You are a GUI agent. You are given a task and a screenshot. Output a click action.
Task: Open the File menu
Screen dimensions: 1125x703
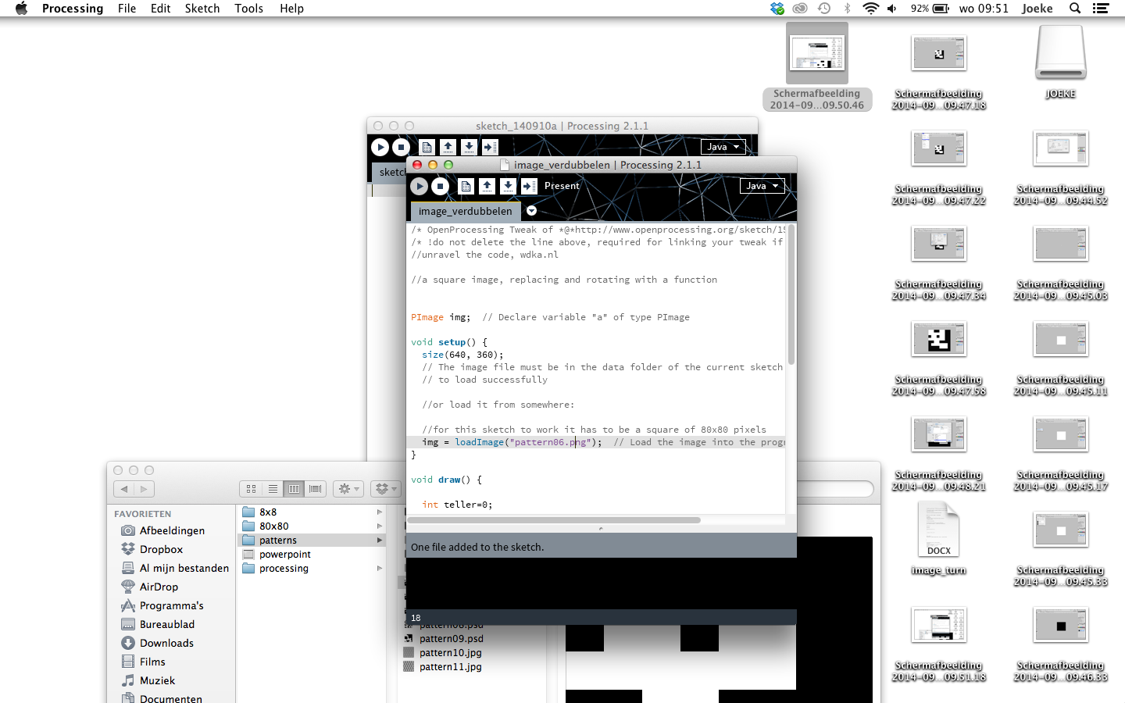click(127, 9)
